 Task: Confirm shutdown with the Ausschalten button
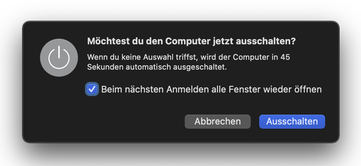click(292, 121)
